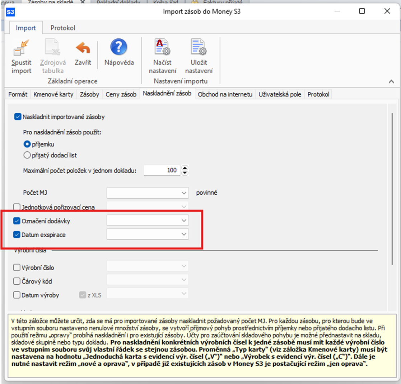
Task: Select the Naskladnění zásob tab
Action: 167,94
